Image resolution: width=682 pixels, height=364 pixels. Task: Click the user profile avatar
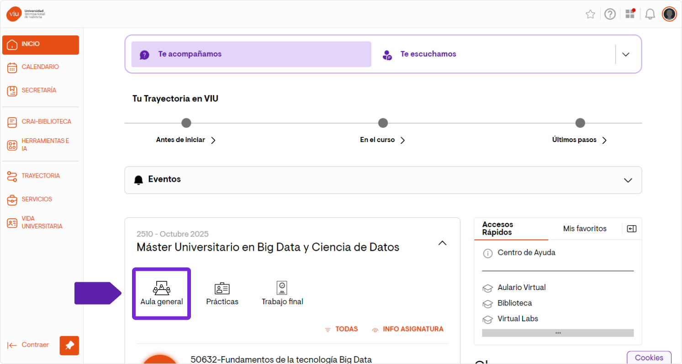click(x=669, y=14)
